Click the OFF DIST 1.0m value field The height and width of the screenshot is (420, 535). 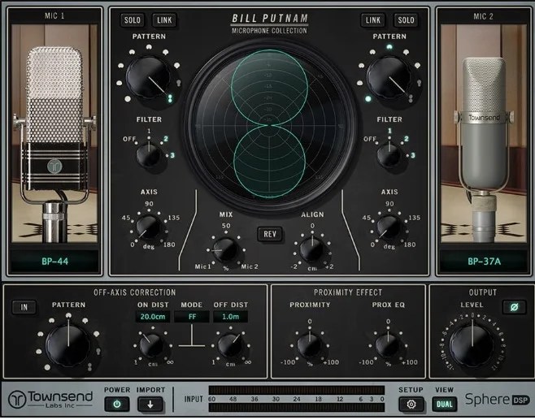point(231,317)
